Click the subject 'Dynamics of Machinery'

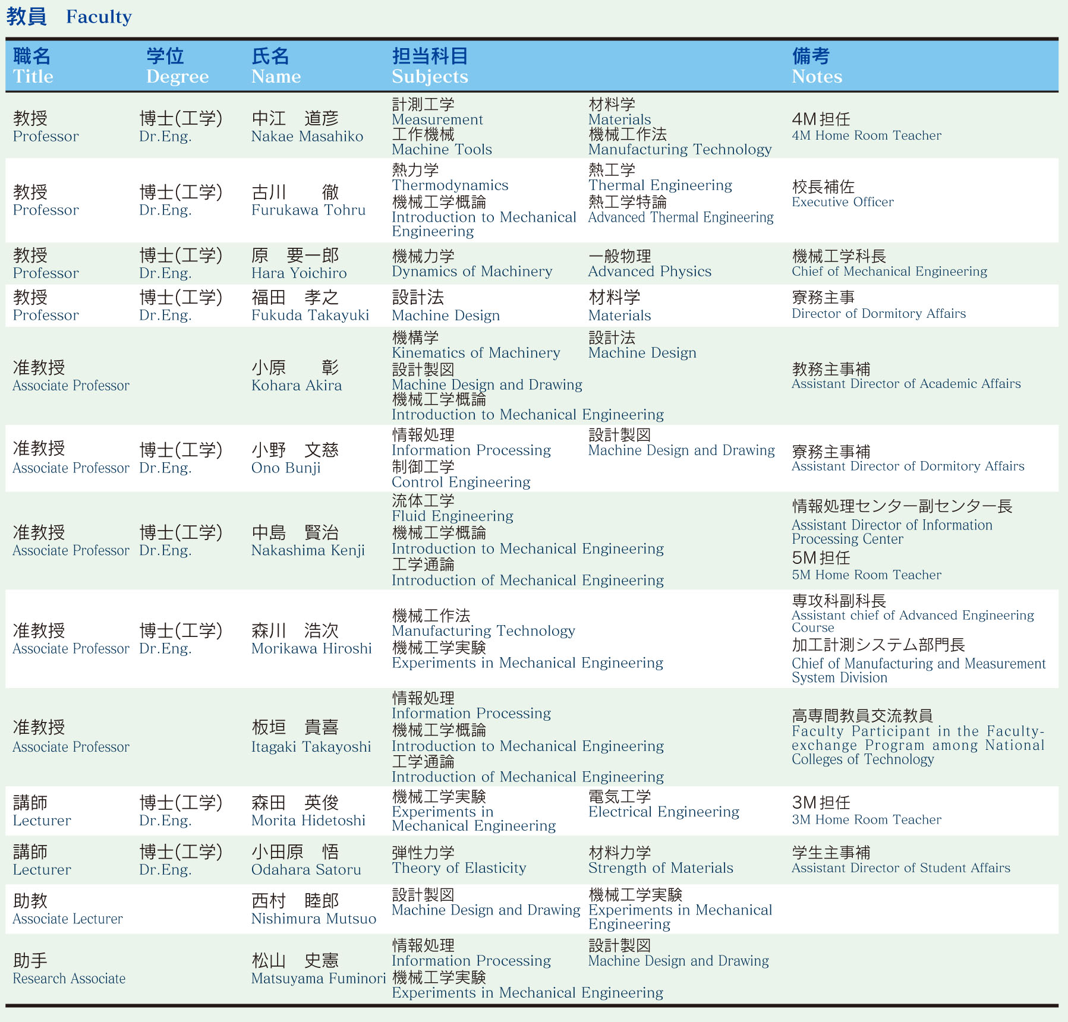pos(472,272)
